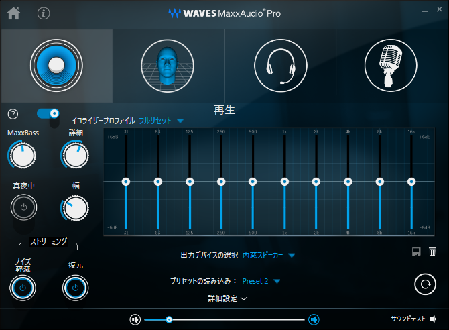This screenshot has height=330, width=449.
Task: Click the MaxxBass knob
Action: [22, 155]
